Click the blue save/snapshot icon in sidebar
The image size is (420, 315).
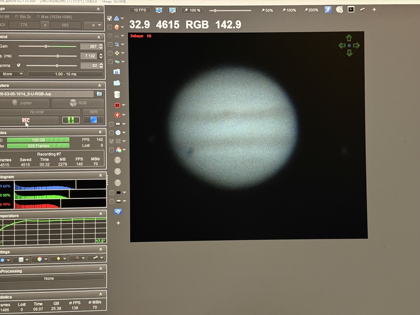[x=117, y=72]
